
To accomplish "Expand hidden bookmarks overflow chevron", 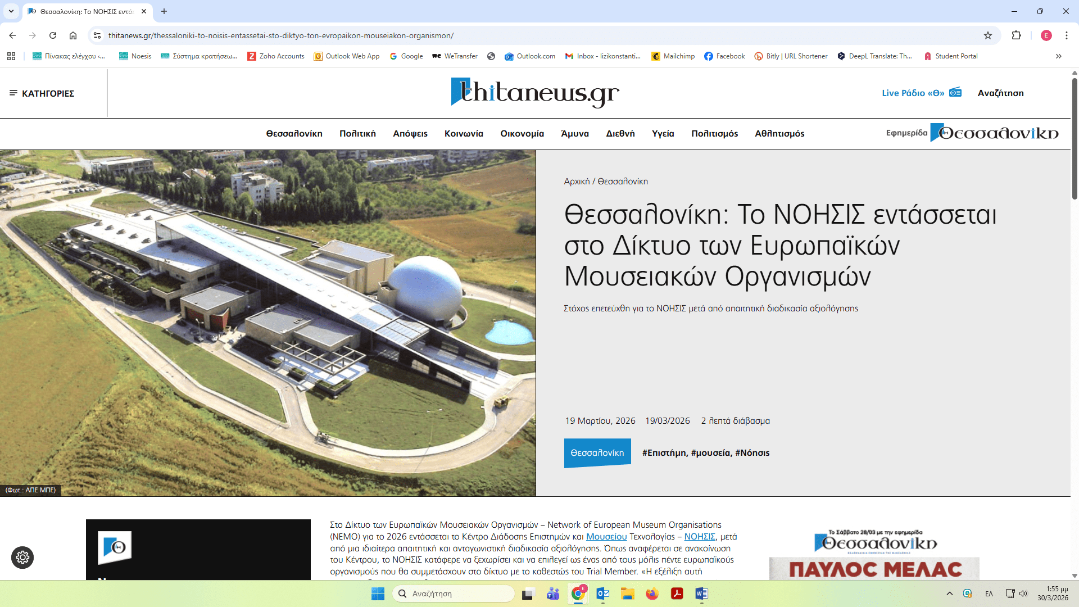I will [1058, 56].
